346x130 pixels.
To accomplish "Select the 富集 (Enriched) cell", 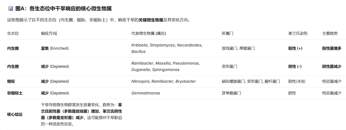I will [55, 49].
